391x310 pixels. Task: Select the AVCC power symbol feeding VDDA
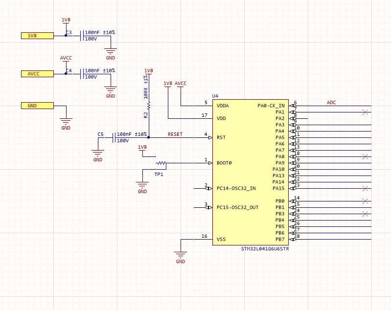(x=181, y=86)
